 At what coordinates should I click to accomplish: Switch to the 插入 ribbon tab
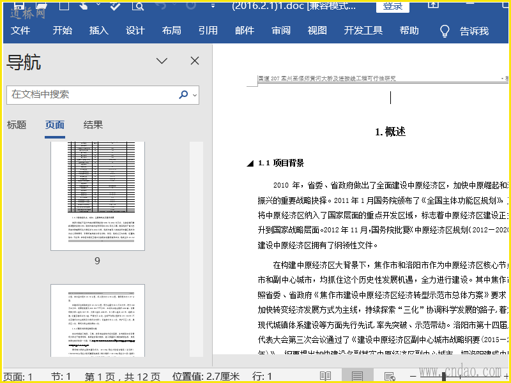click(99, 31)
